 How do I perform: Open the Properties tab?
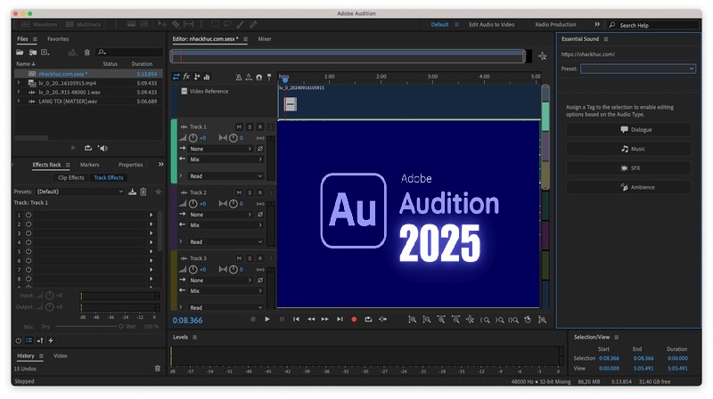[x=130, y=165]
